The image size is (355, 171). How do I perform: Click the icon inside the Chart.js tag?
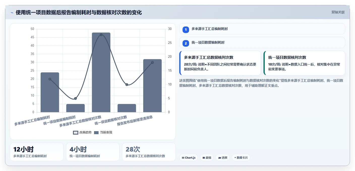pos(183,158)
